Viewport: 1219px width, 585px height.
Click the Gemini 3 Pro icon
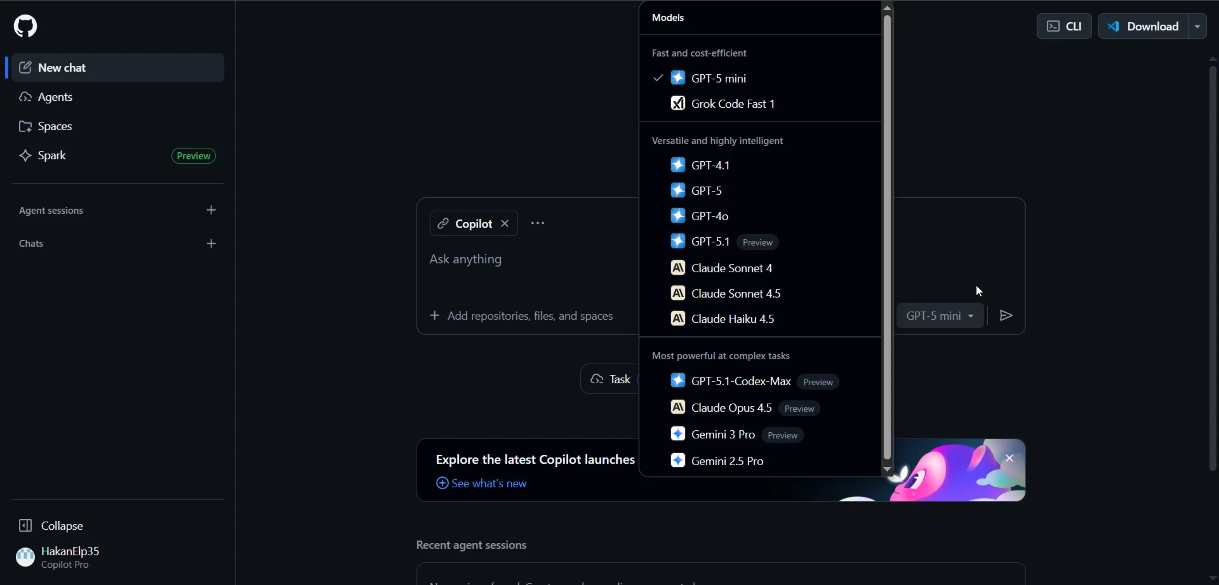pyautogui.click(x=678, y=434)
